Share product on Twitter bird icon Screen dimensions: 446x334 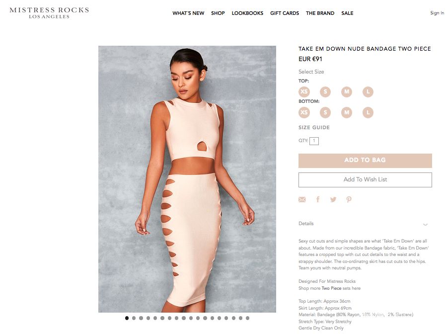pyautogui.click(x=333, y=200)
